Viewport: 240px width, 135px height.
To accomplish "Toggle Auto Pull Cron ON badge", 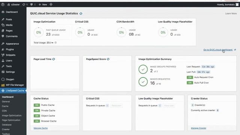I will [190, 82].
